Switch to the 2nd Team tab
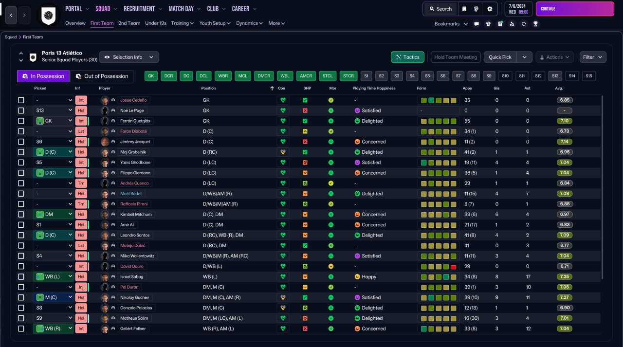Screen dimensions: 623x347 tap(129, 23)
